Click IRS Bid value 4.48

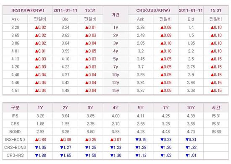coord(66,91)
